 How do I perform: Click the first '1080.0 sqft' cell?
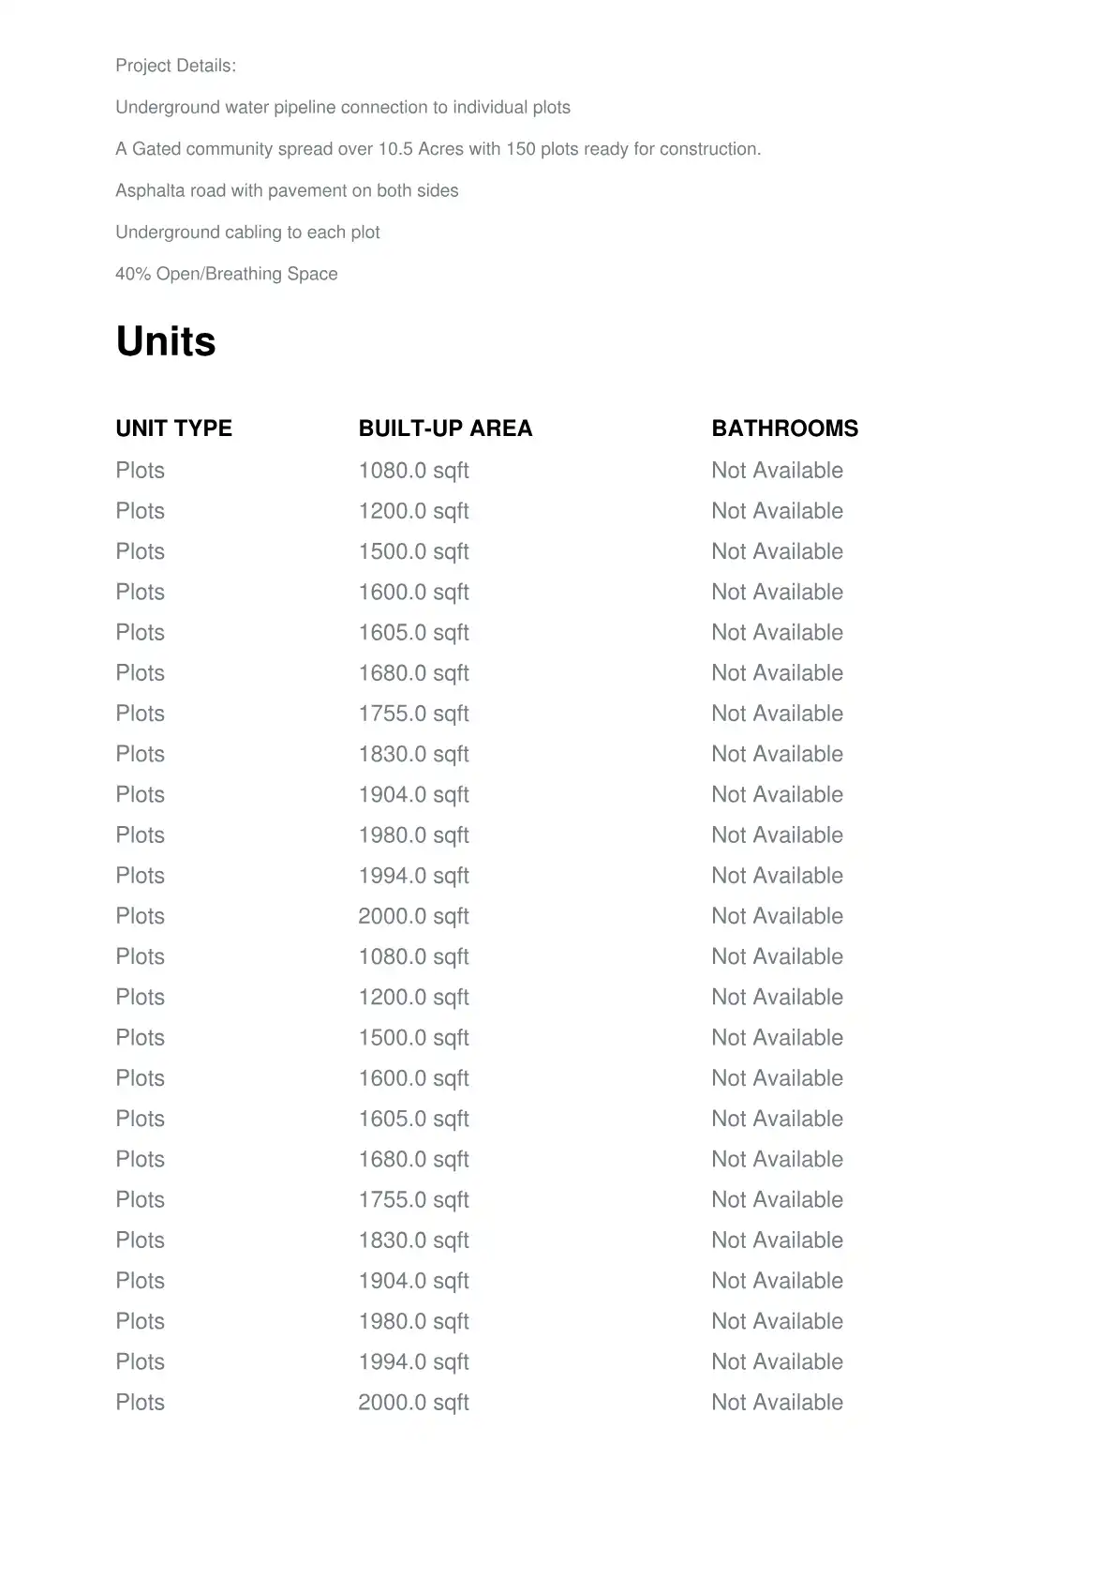(413, 471)
